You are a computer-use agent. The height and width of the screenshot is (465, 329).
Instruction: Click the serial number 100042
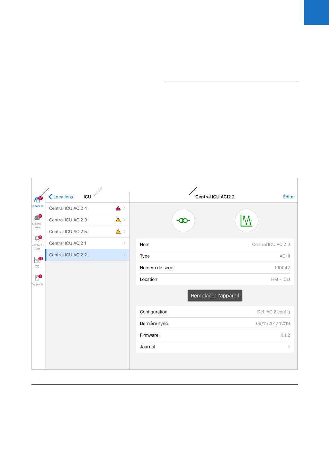tap(282, 268)
